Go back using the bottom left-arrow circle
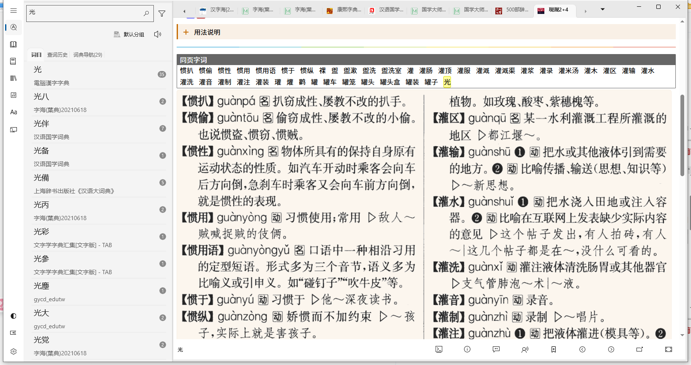The image size is (691, 365). pos(582,349)
